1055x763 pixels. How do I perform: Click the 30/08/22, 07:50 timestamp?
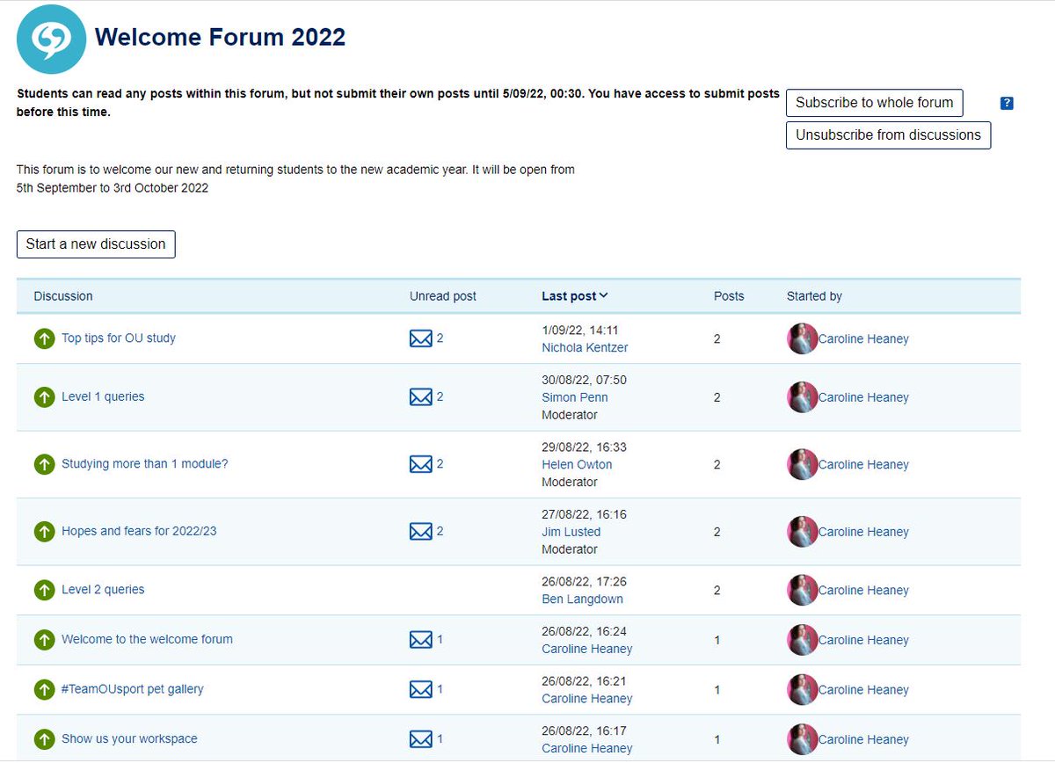click(x=584, y=380)
